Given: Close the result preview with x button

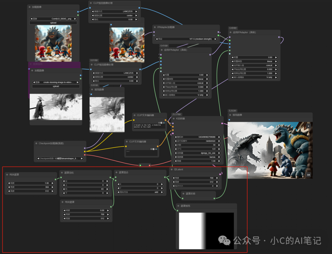Looking at the screenshot, I should click(309, 126).
